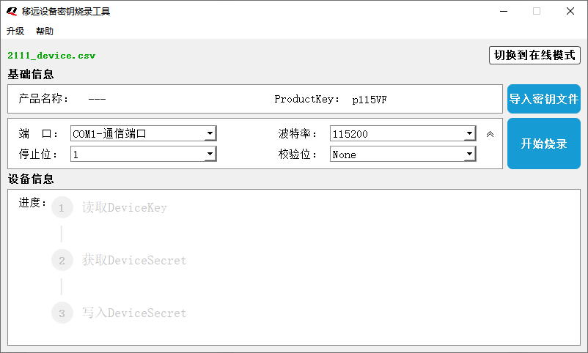Image resolution: width=588 pixels, height=353 pixels.
Task: Click the 导入密钥文件 button
Action: pos(544,99)
